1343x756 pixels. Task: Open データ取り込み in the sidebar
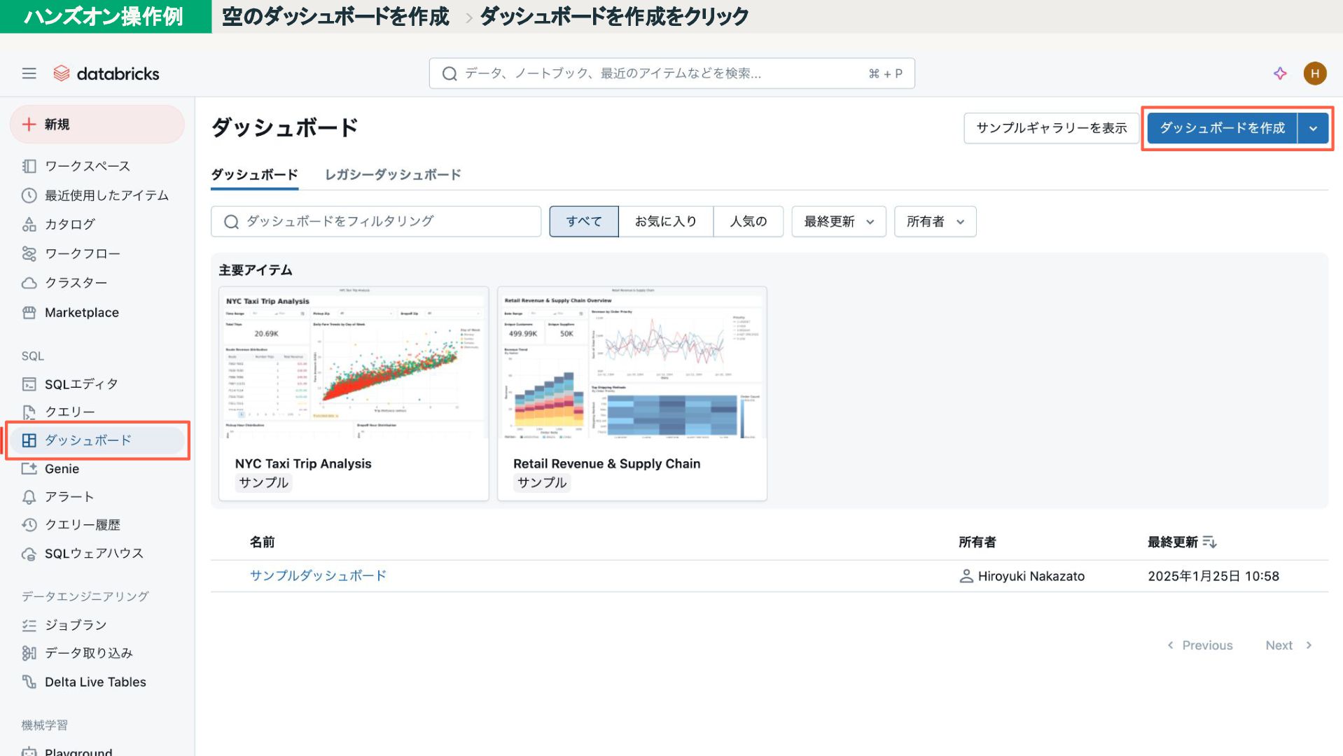tap(97, 653)
